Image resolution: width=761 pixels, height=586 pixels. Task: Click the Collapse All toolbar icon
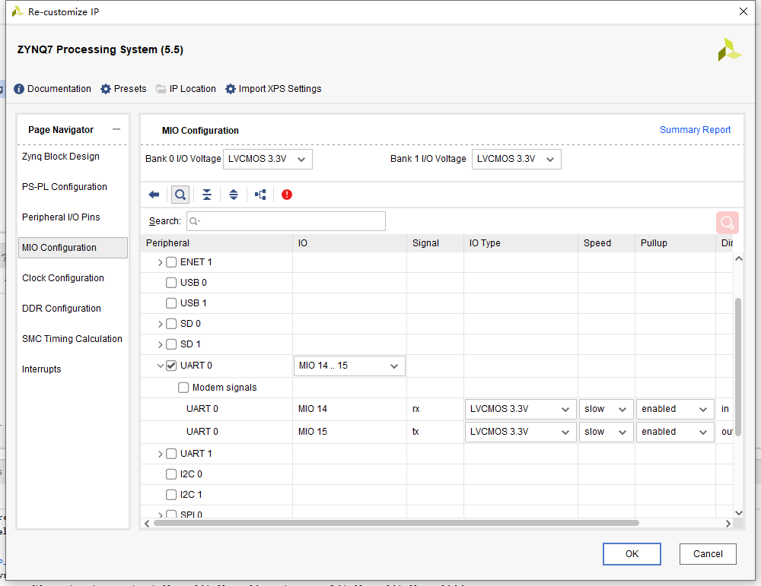(x=207, y=195)
